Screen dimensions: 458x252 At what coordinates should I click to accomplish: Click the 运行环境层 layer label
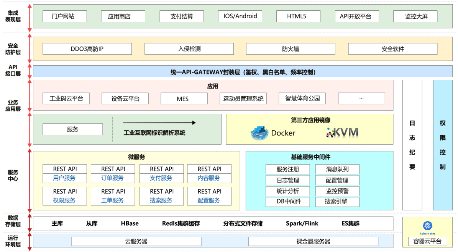(x=13, y=241)
